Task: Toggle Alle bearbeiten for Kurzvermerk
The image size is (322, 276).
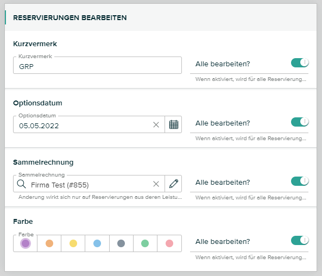Action: click(x=300, y=62)
